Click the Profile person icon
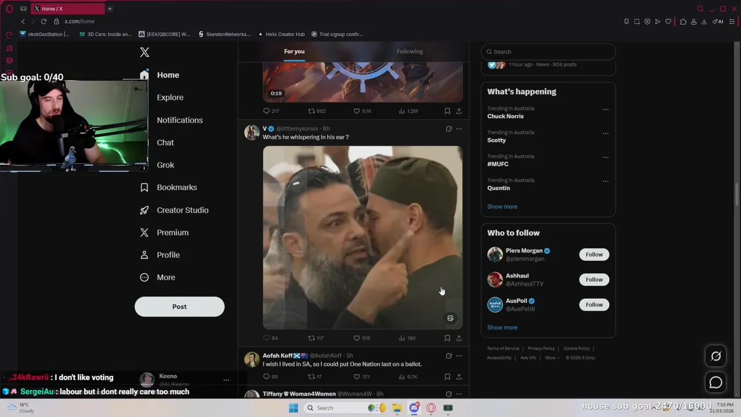This screenshot has height=417, width=741. [x=145, y=255]
